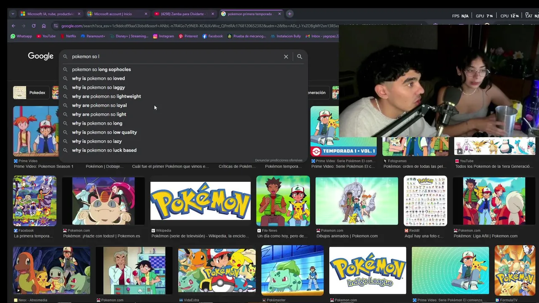539x303 pixels.
Task: Open Brock and Ash Filo News image
Action: coord(283,201)
